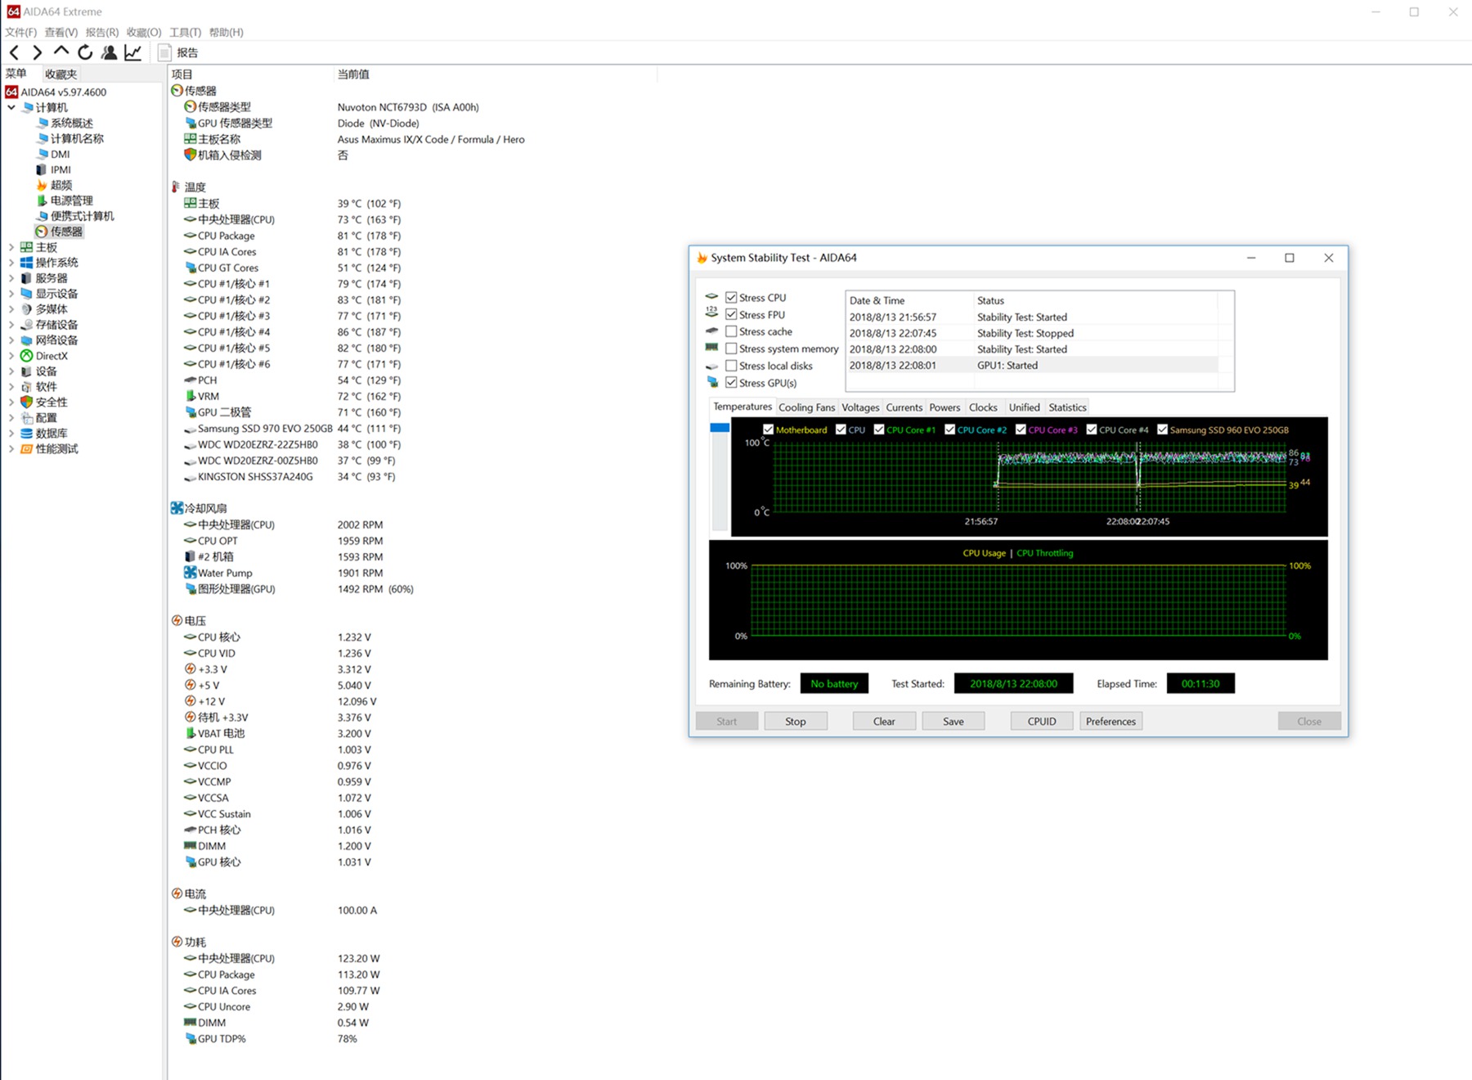Switch to the Cooling Fans tab
This screenshot has width=1472, height=1080.
[806, 407]
